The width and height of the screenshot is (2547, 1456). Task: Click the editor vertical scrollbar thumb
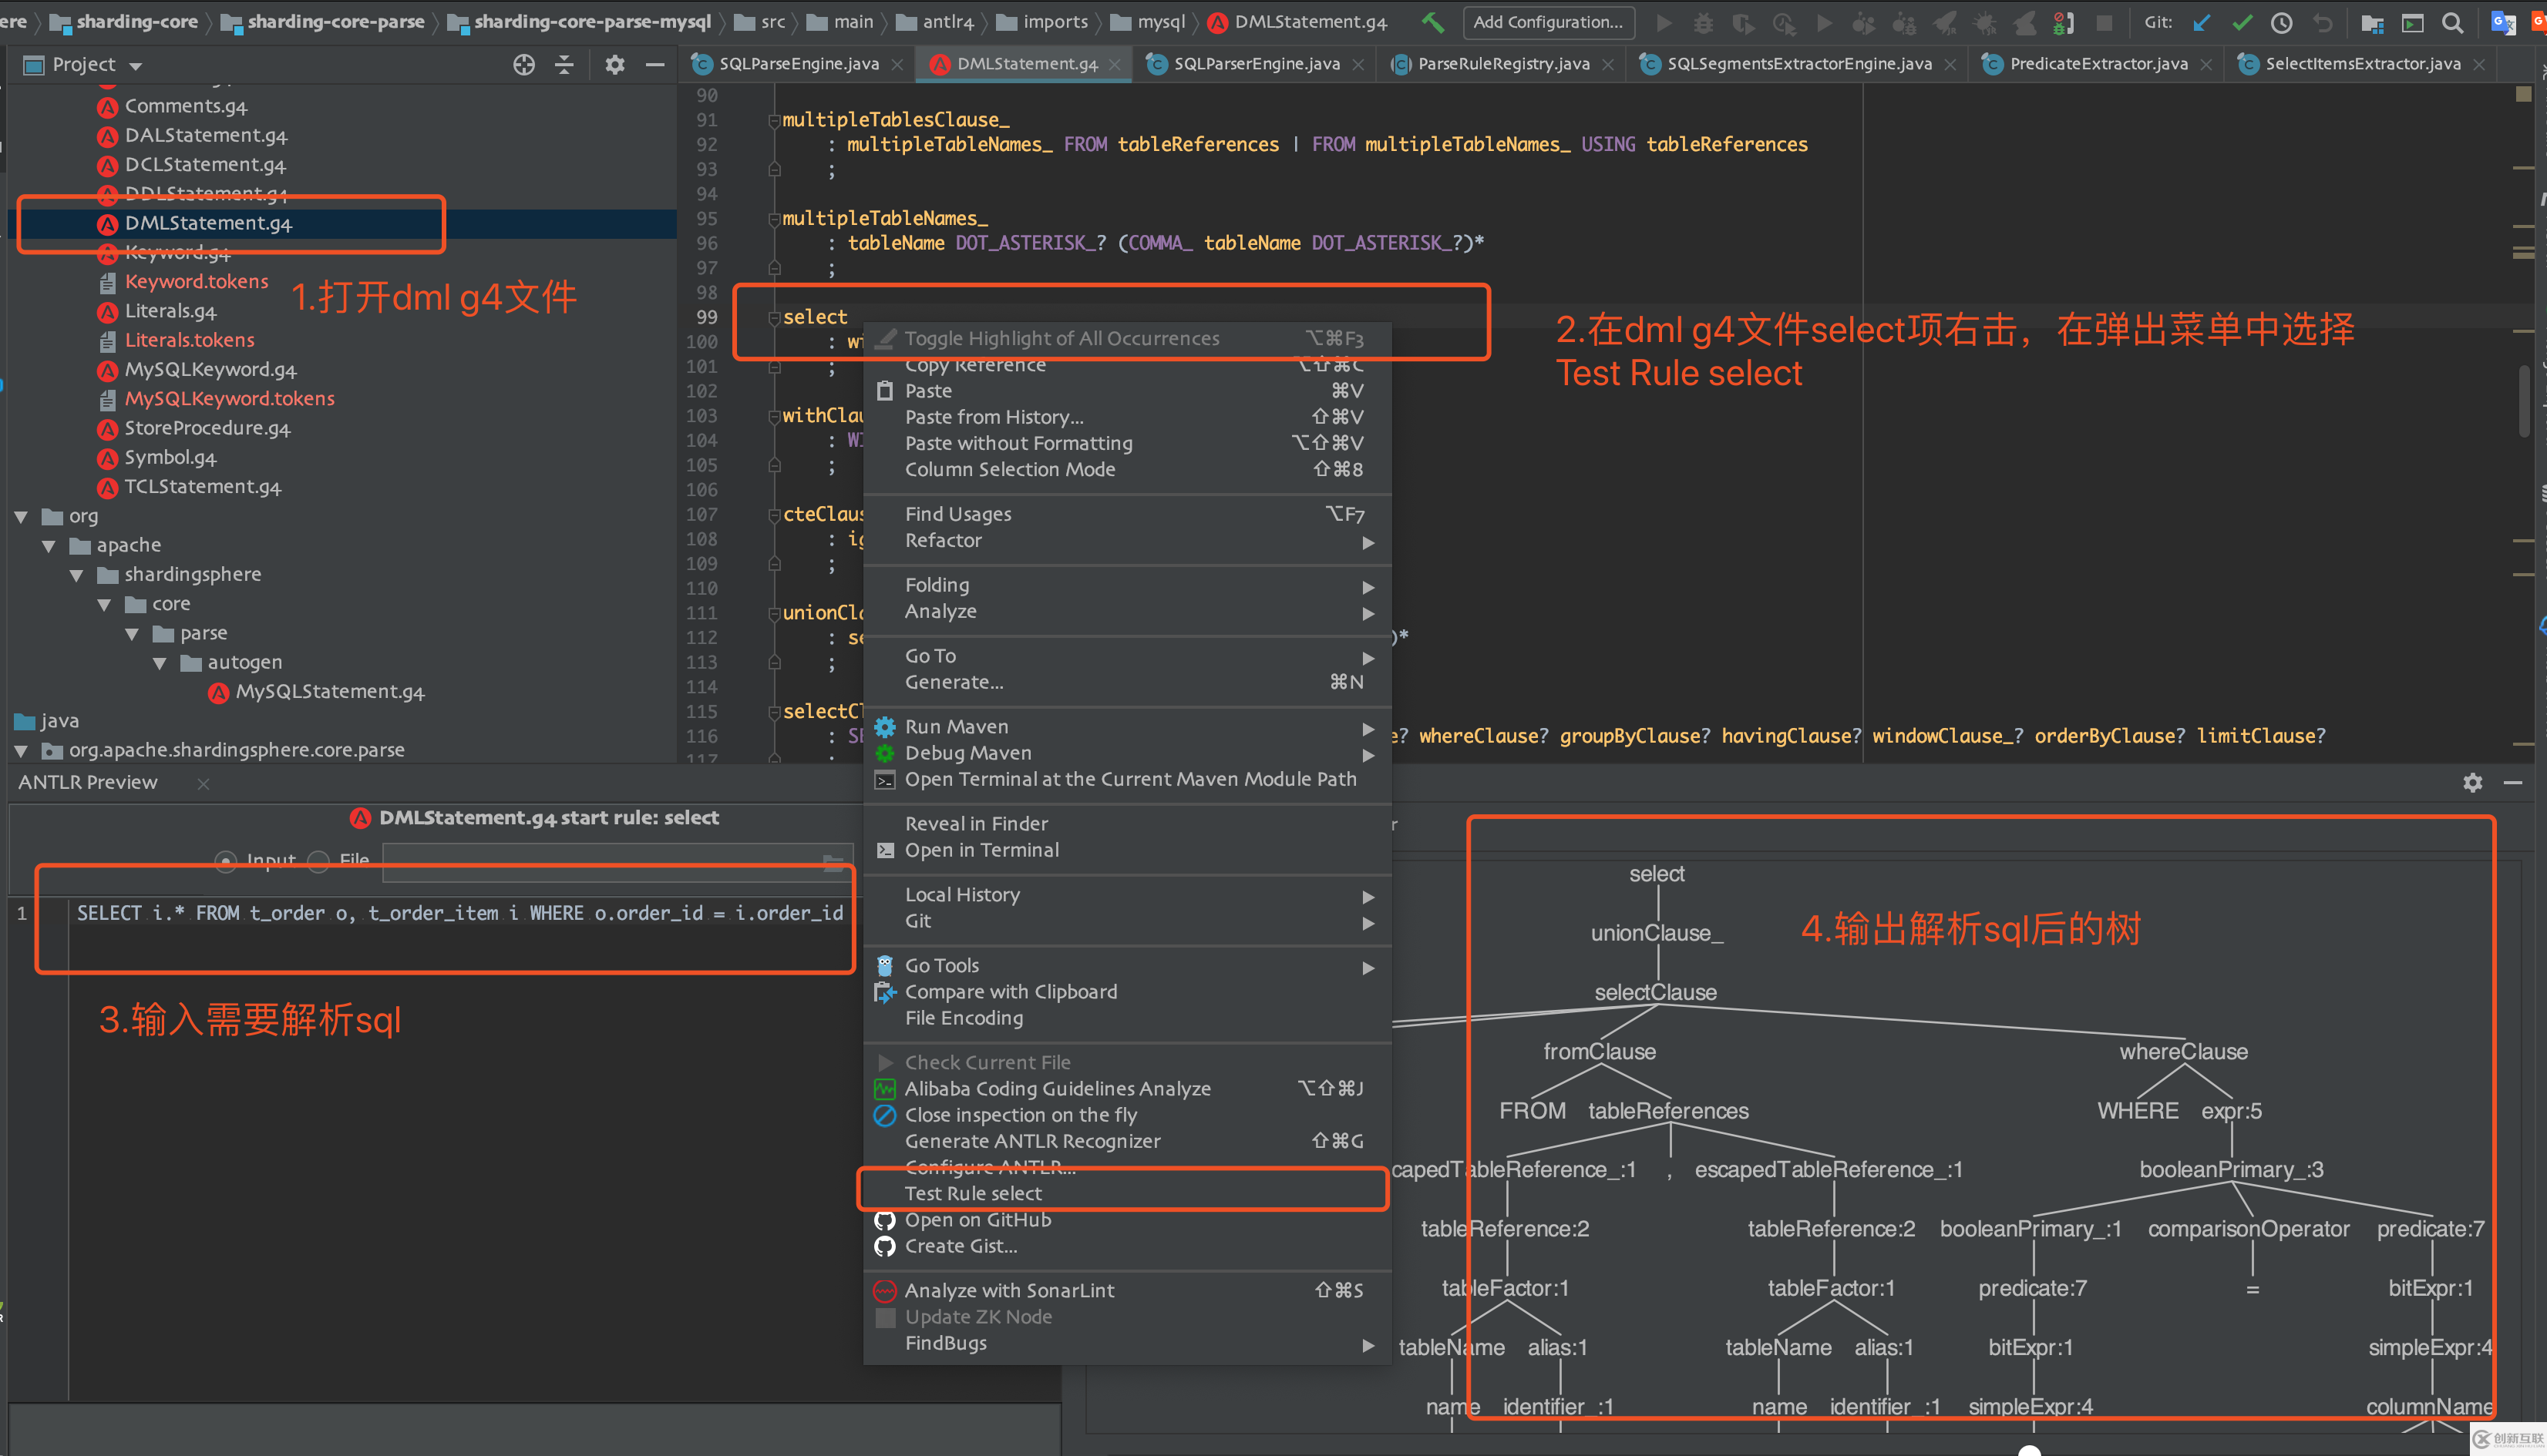tap(2523, 400)
